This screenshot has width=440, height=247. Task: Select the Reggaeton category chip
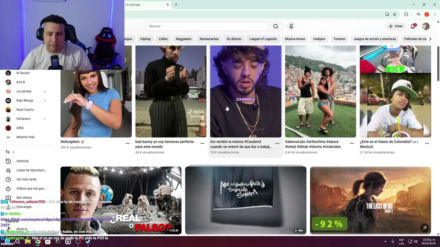[x=184, y=39]
